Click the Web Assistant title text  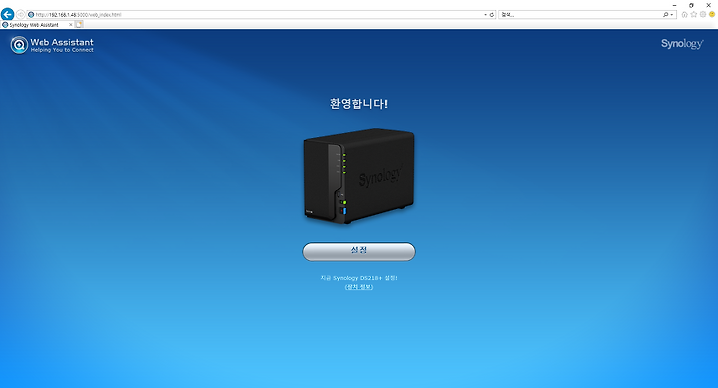pyautogui.click(x=62, y=42)
